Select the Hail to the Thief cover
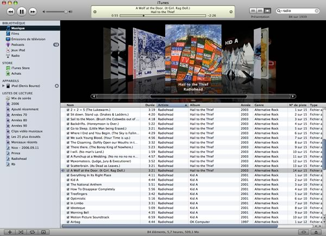This screenshot has width=326, height=236. pyautogui.click(x=193, y=53)
